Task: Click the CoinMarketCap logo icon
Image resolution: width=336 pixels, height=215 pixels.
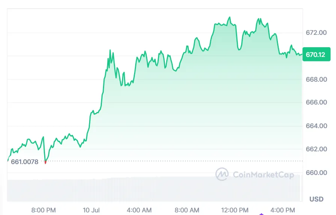Action: point(222,174)
